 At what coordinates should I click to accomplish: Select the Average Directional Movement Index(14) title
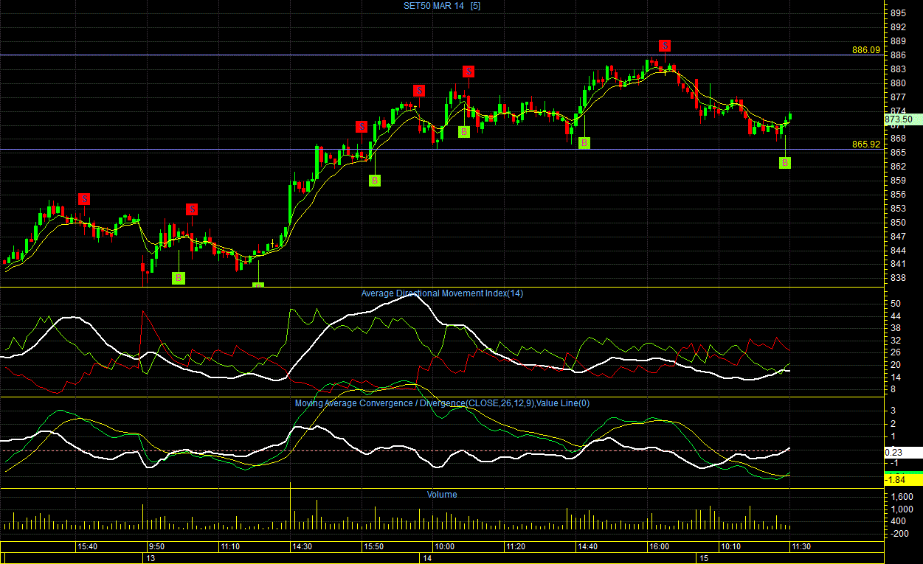[442, 293]
